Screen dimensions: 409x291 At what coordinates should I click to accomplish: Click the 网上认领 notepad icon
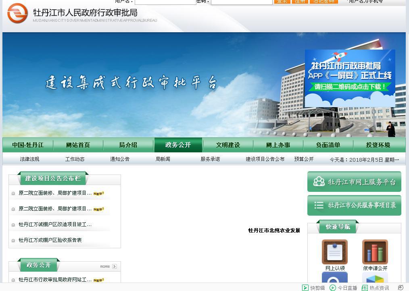pos(334,252)
